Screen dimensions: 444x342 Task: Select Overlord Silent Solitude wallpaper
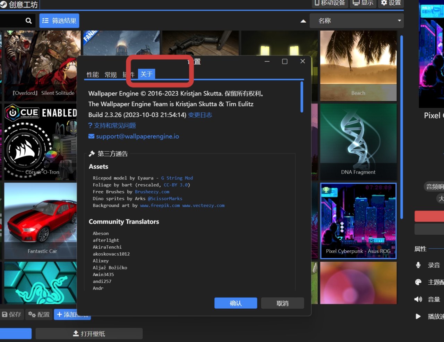(42, 66)
